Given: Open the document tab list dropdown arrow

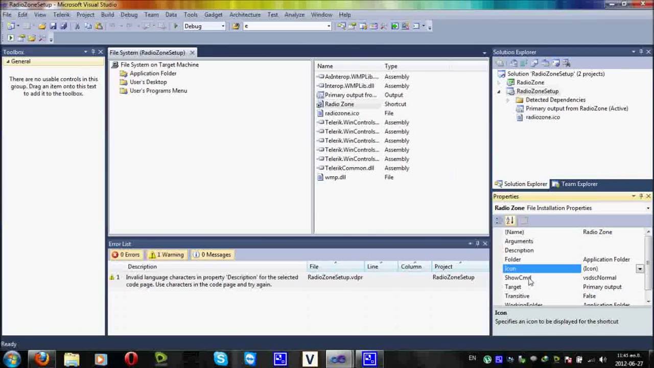Looking at the screenshot, I should pyautogui.click(x=484, y=53).
